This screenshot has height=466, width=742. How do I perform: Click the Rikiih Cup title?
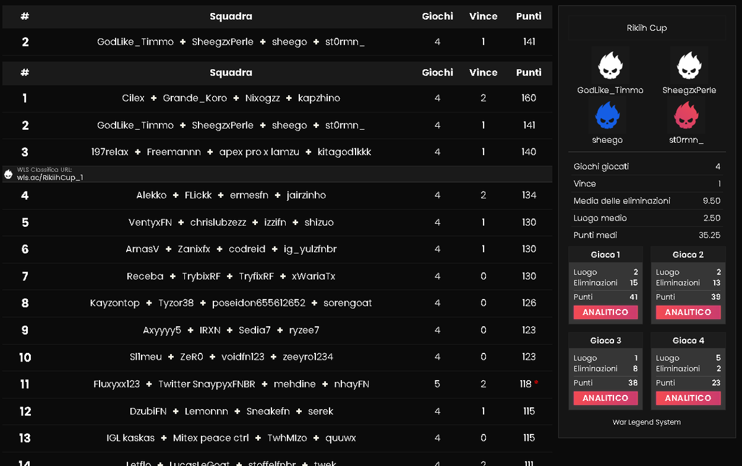pos(647,28)
